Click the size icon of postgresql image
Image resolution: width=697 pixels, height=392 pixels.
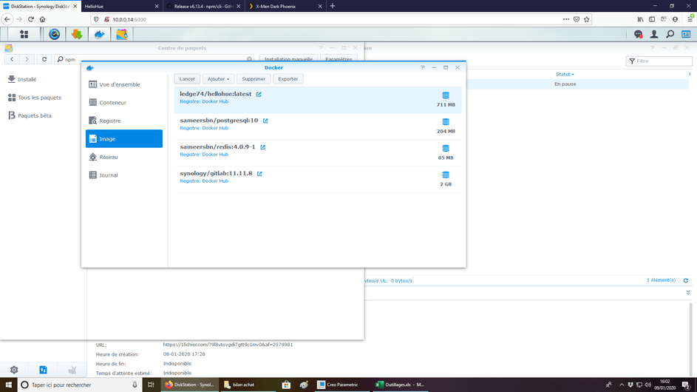[x=446, y=122]
